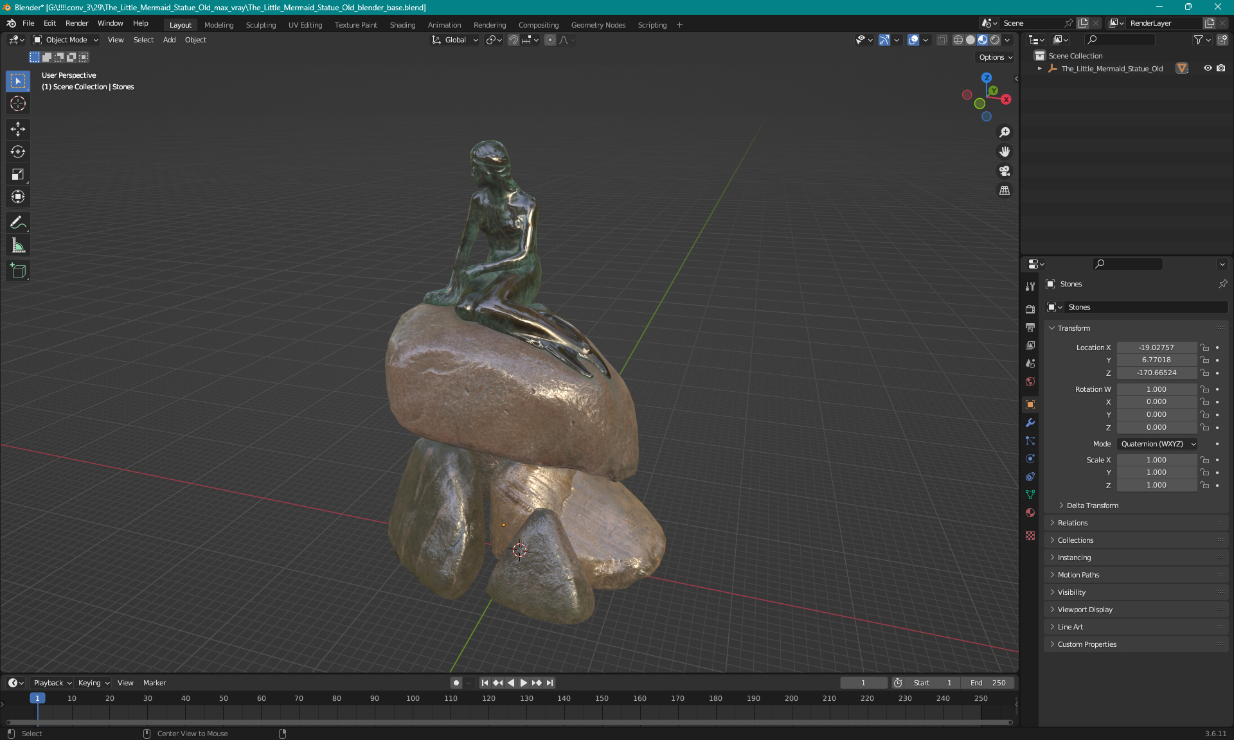
Task: Activate the Scale tool
Action: click(18, 174)
